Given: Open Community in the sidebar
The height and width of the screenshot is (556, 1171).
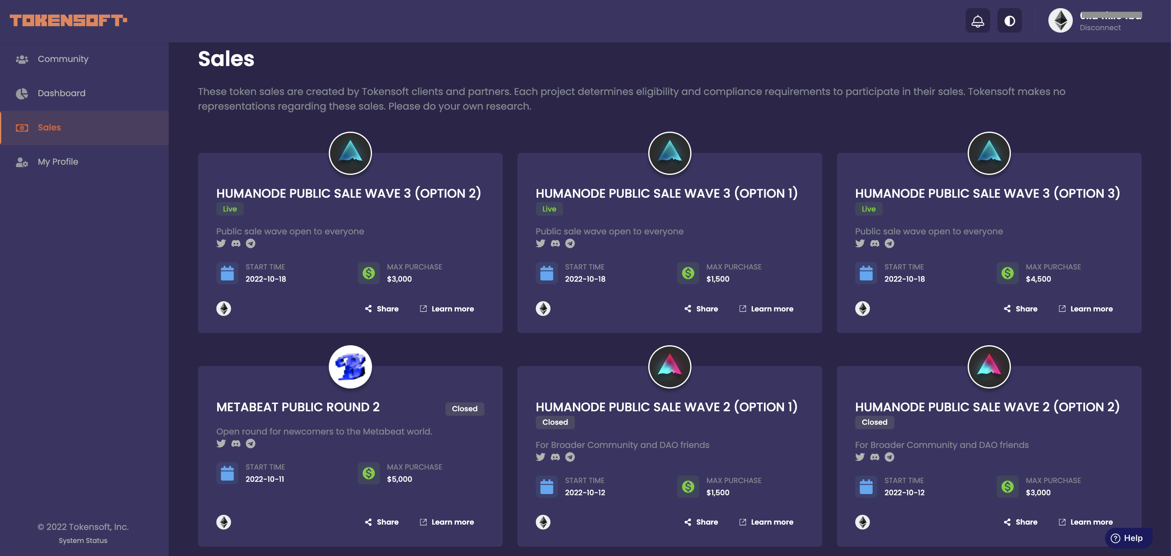Looking at the screenshot, I should (x=85, y=59).
